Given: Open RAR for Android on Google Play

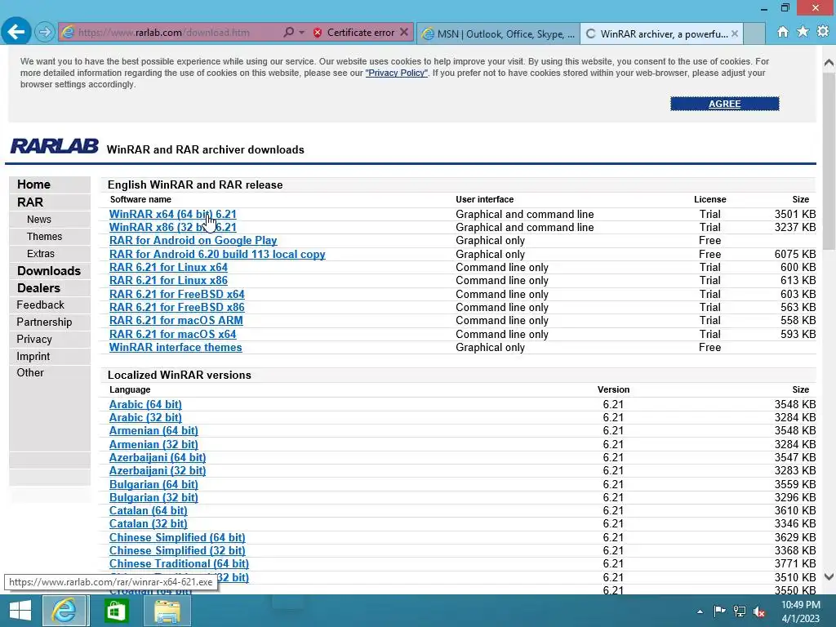Looking at the screenshot, I should (x=193, y=241).
